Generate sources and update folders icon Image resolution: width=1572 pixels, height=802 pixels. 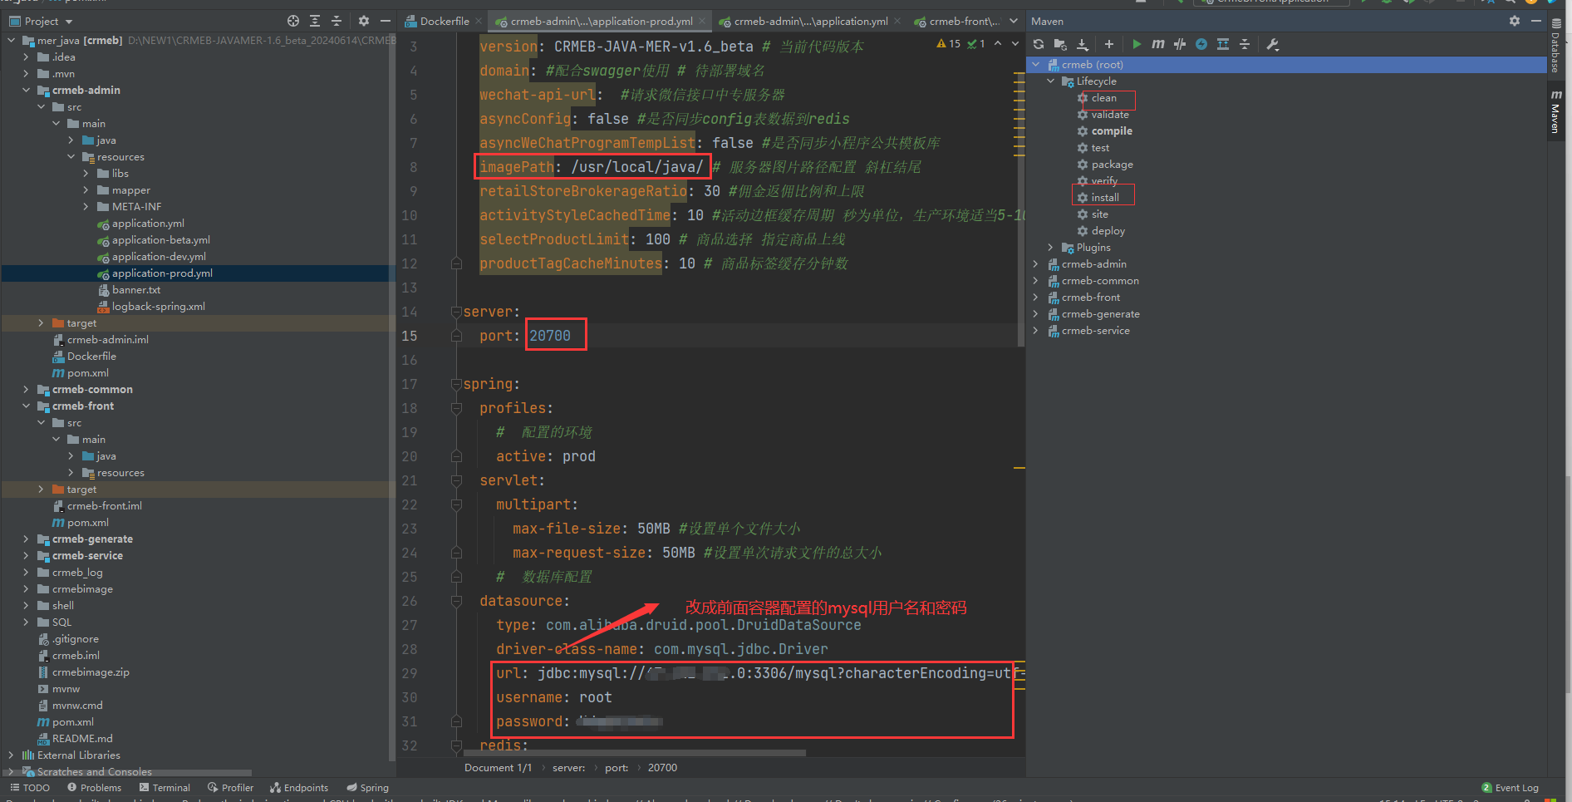coord(1060,44)
